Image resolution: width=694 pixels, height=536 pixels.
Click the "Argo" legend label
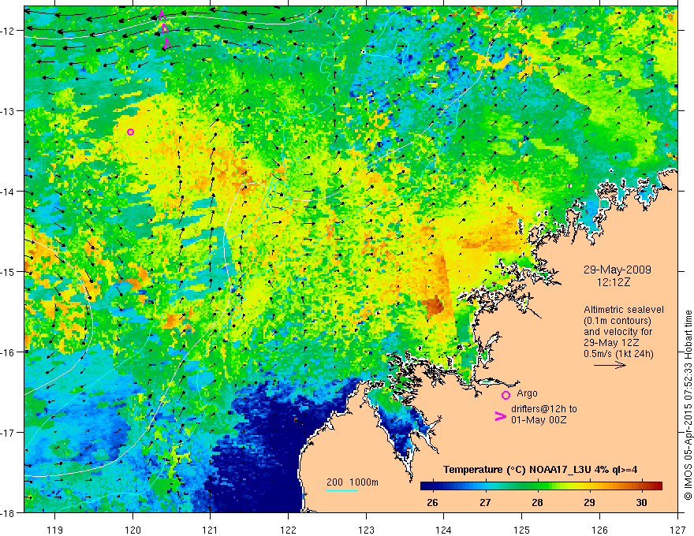(x=527, y=393)
